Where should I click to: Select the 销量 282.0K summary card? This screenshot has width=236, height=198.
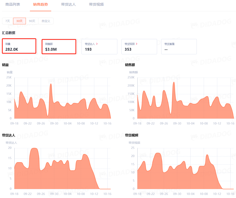19,46
